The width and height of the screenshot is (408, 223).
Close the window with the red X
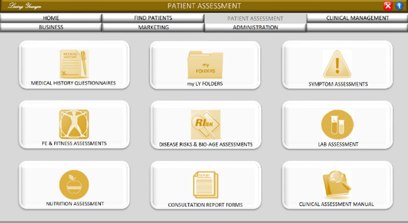(x=387, y=5)
